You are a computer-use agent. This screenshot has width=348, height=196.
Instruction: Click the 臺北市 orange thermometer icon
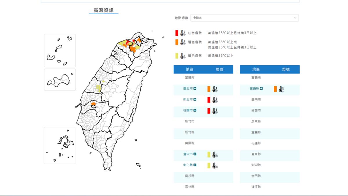[x=215, y=89]
